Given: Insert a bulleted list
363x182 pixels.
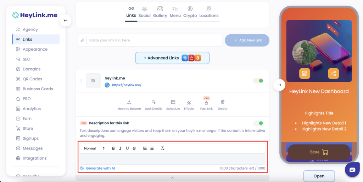Looking at the screenshot, I should pos(152,148).
